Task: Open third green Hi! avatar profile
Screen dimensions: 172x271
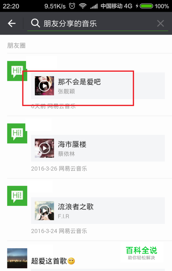Action: (17, 196)
